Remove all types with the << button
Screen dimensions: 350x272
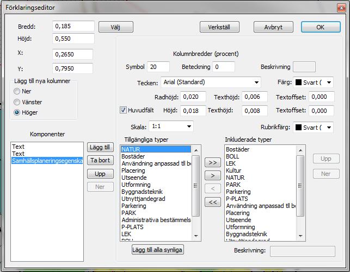tap(212, 202)
